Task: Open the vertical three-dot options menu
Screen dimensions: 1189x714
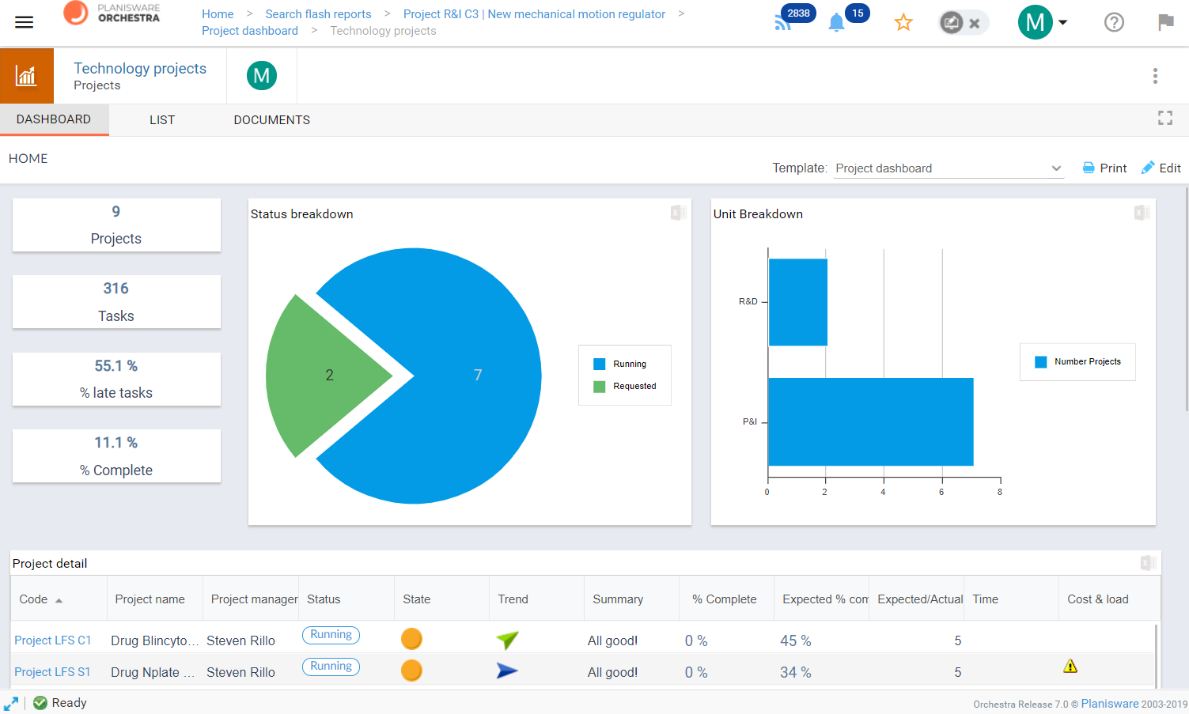Action: pyautogui.click(x=1155, y=76)
